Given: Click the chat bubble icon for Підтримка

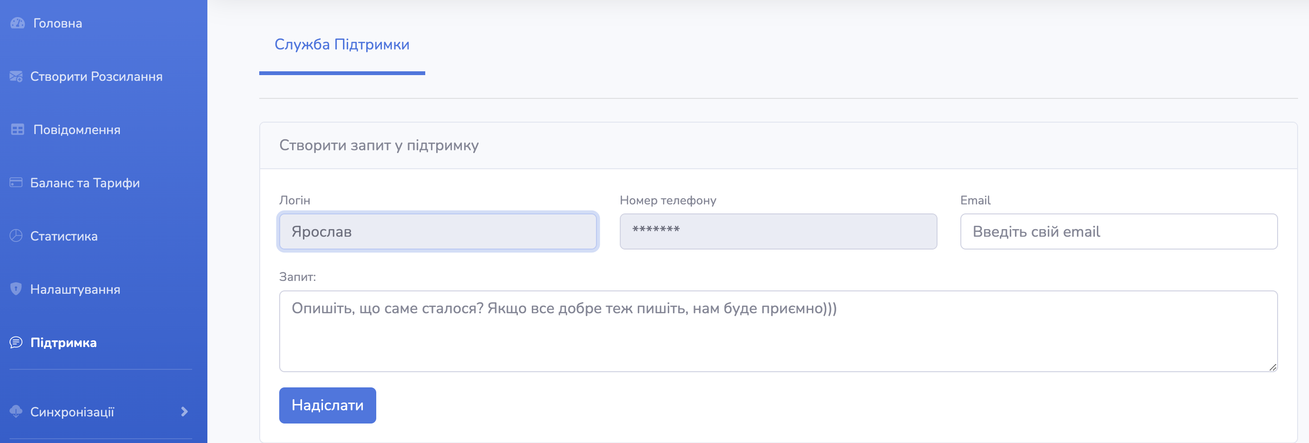Looking at the screenshot, I should pyautogui.click(x=16, y=343).
